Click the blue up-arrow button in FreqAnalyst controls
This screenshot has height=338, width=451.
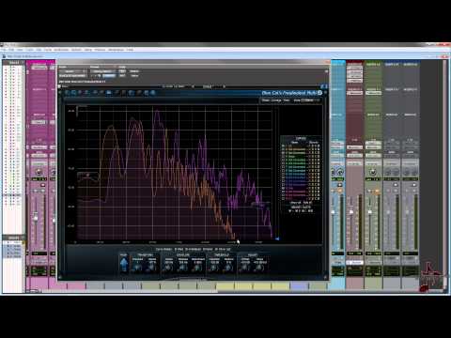(124, 265)
